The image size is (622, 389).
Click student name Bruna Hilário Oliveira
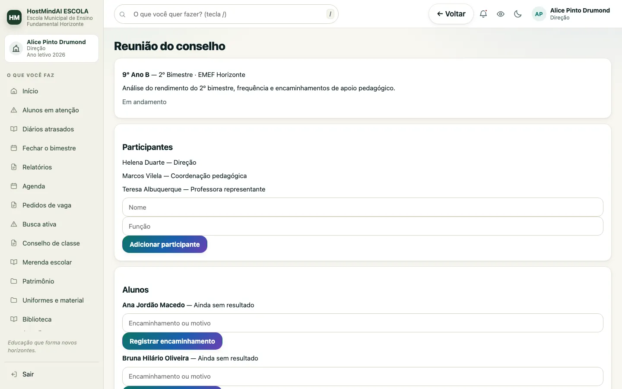pyautogui.click(x=155, y=358)
